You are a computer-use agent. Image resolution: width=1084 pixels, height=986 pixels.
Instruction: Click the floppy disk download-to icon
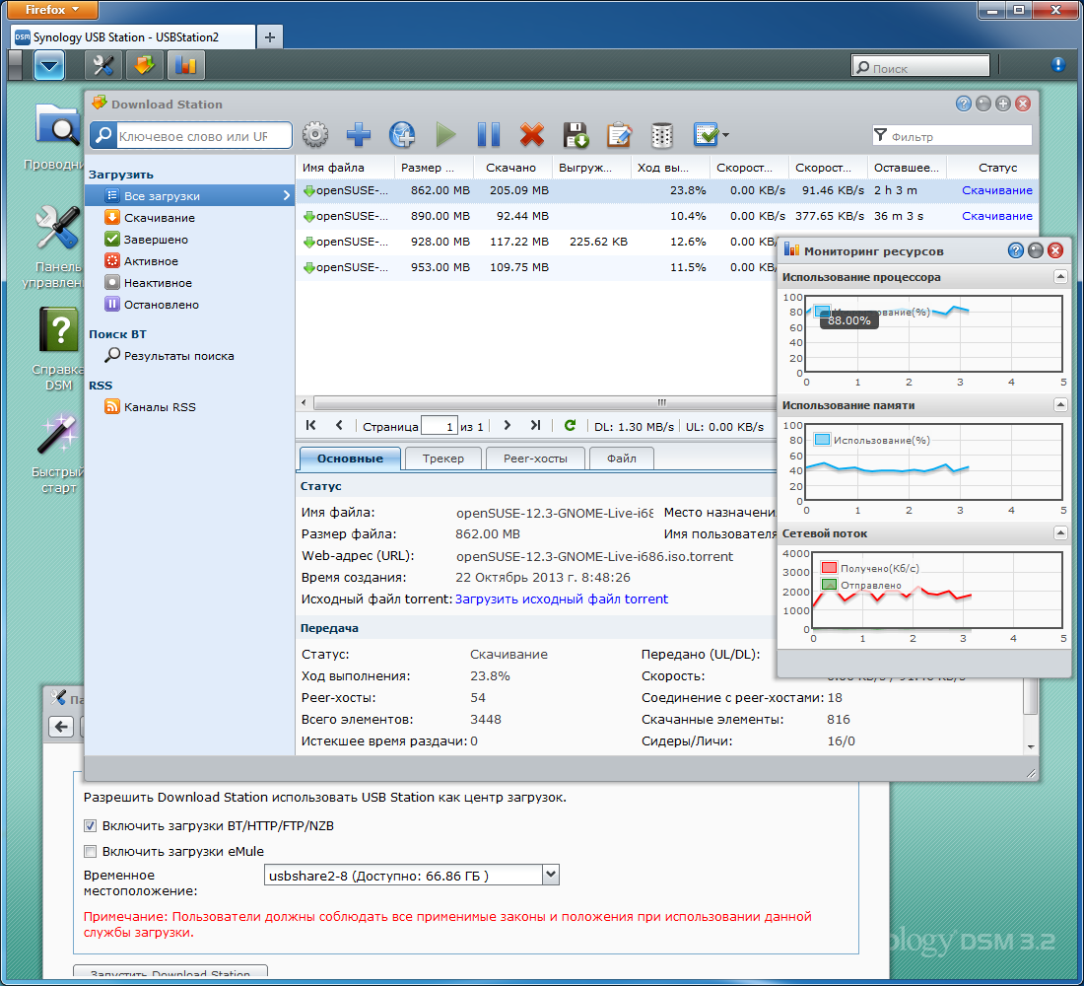coord(576,135)
